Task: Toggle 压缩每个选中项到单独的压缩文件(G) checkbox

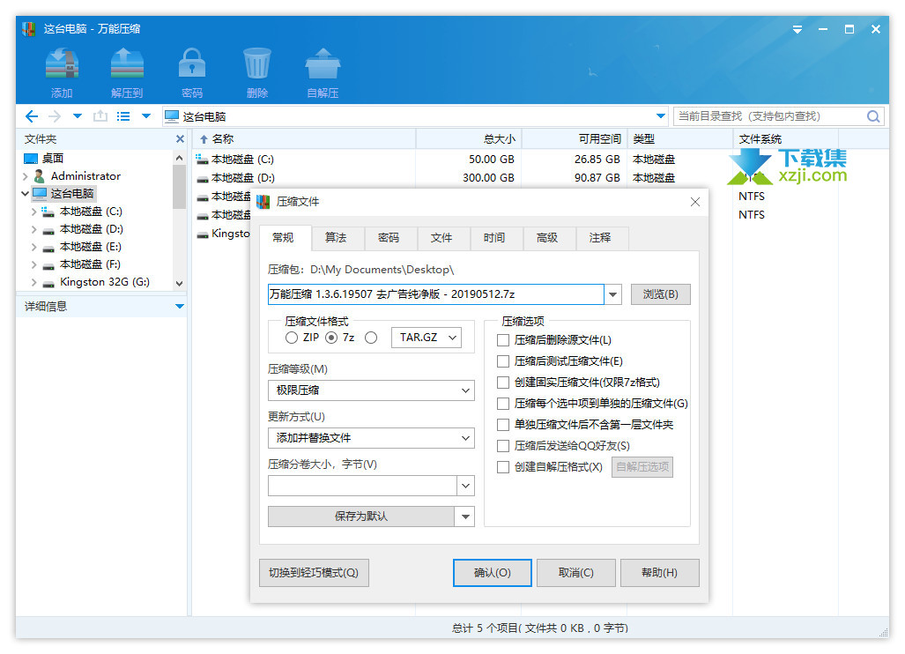Action: pyautogui.click(x=503, y=404)
